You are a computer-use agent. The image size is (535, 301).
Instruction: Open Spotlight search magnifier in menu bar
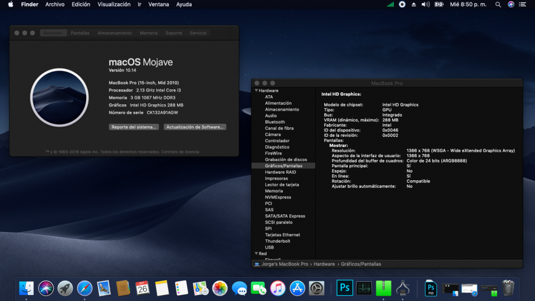(x=498, y=4)
